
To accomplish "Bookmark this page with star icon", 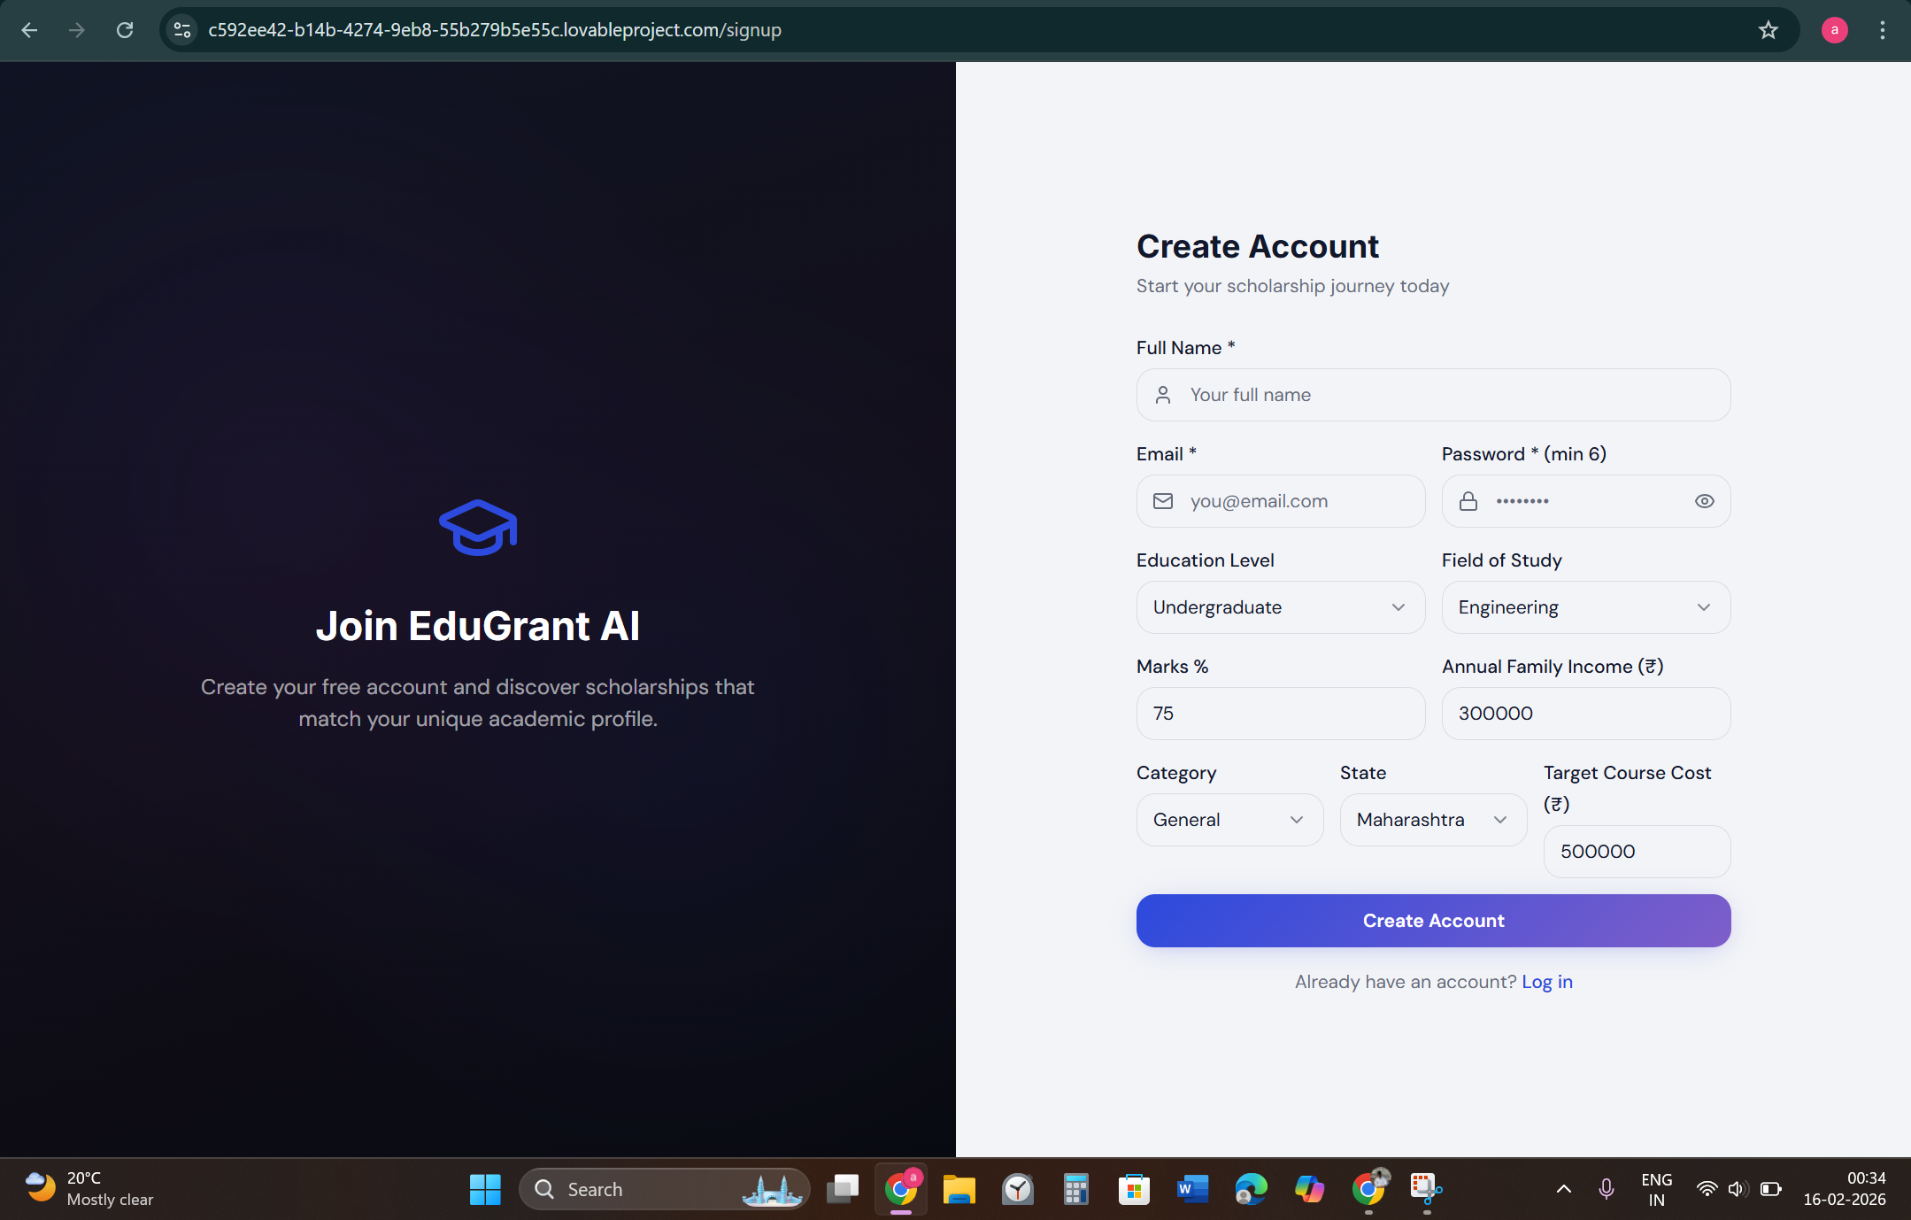I will tap(1768, 30).
